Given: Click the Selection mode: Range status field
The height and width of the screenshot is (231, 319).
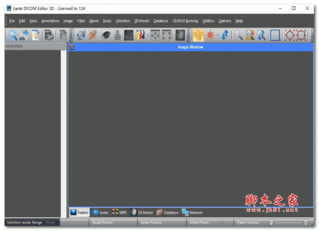Looking at the screenshot, I should tap(32, 222).
